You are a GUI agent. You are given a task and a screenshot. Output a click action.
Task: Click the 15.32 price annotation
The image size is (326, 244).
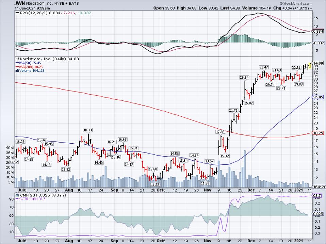click(x=225, y=156)
